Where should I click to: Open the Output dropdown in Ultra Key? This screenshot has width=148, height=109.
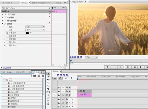(x=35, y=27)
